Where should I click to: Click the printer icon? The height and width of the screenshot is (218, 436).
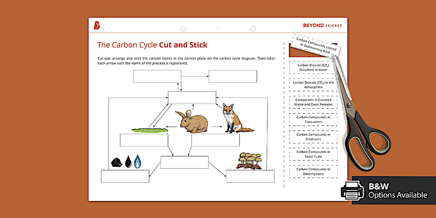point(352,191)
